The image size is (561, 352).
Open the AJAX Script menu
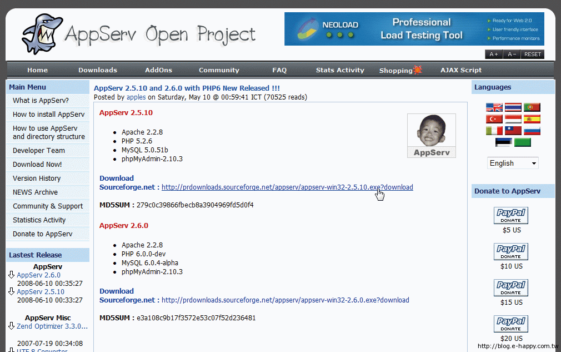(x=461, y=70)
